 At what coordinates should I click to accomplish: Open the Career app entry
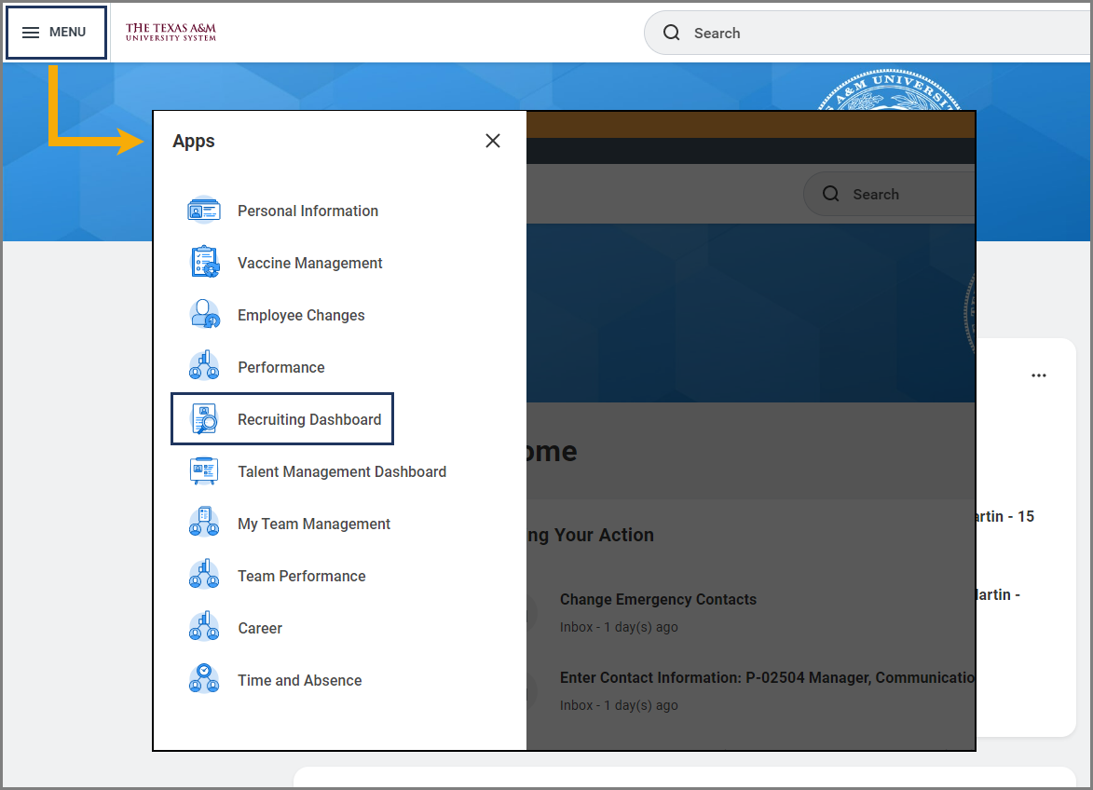click(260, 628)
